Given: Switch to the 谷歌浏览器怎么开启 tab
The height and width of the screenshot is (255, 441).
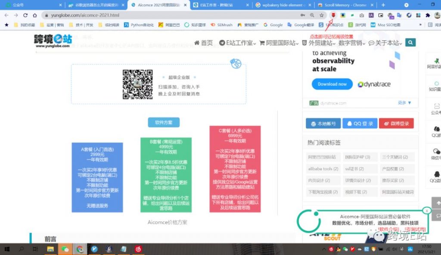Looking at the screenshot, I should 96,5.
